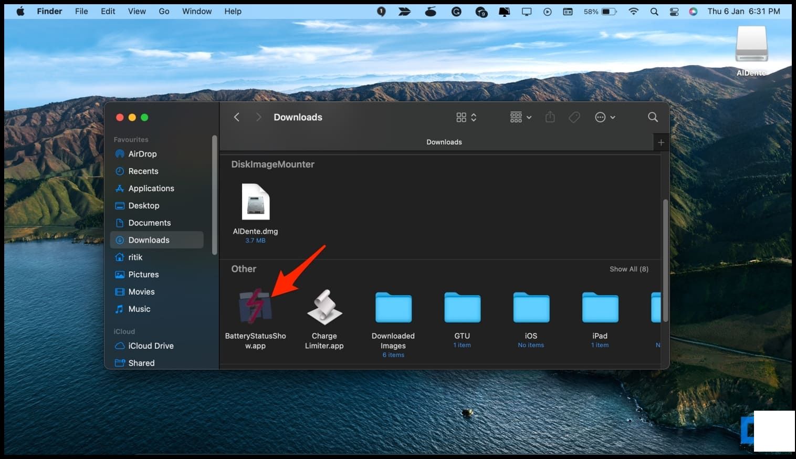Screen dimensions: 796x459
Task: Click the Charge Limiter.app file name
Action: pos(324,341)
